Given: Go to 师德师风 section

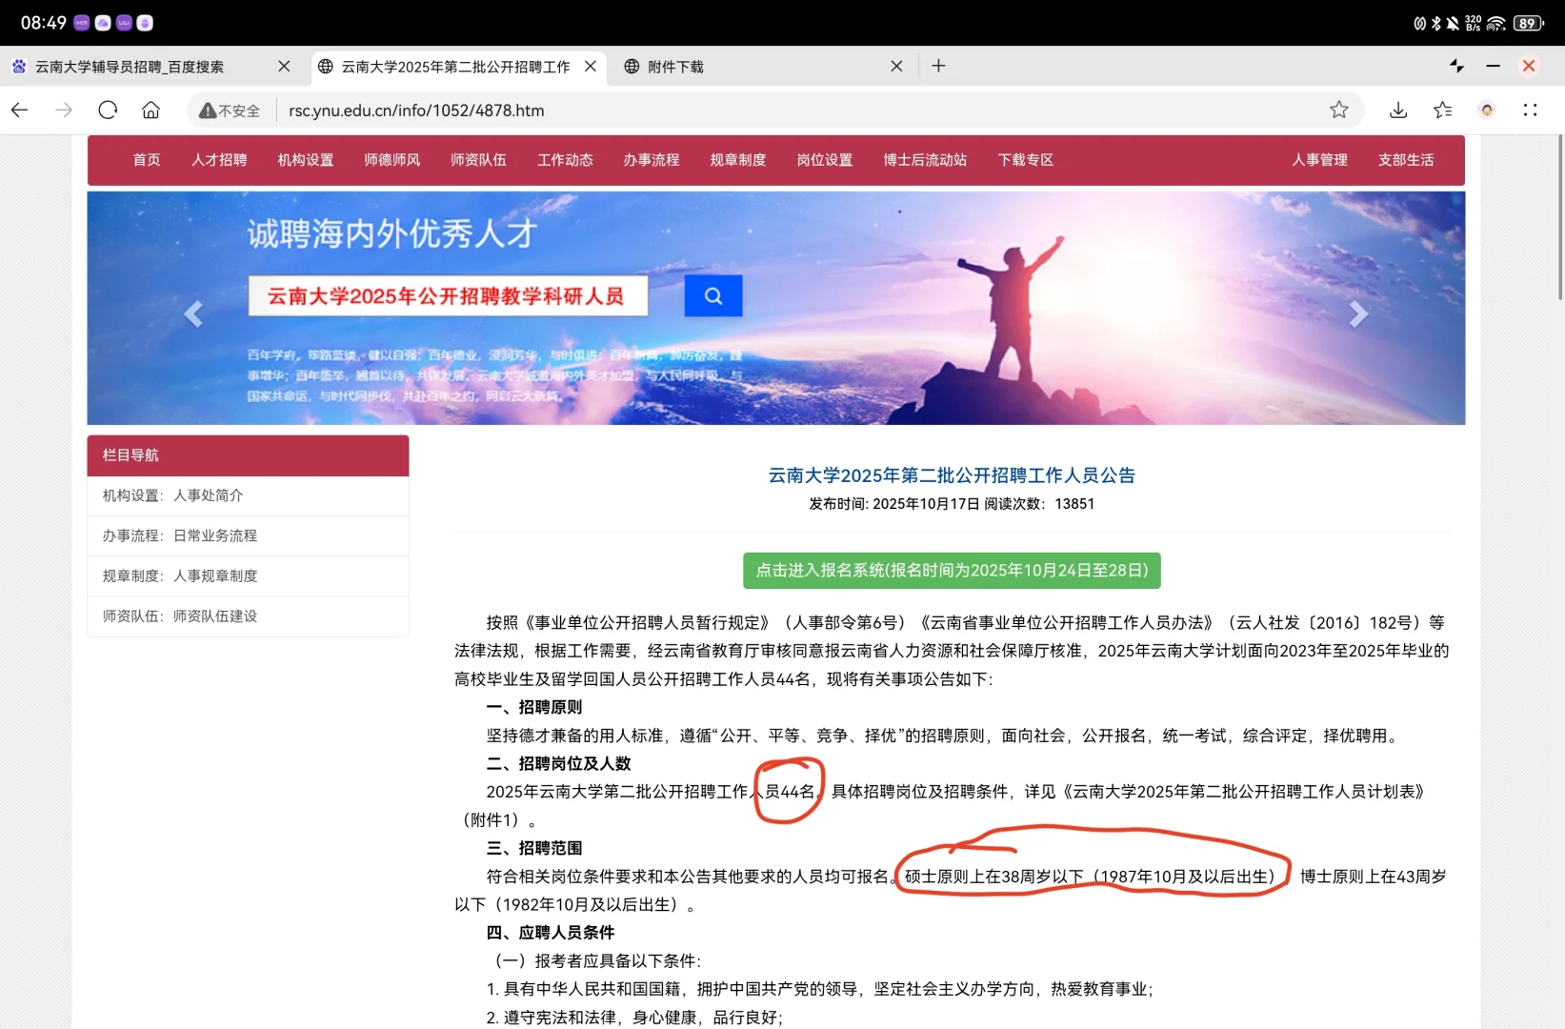Looking at the screenshot, I should pos(392,160).
